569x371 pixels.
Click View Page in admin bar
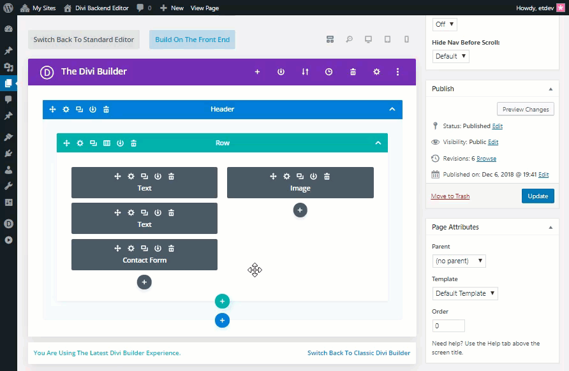[x=205, y=8]
